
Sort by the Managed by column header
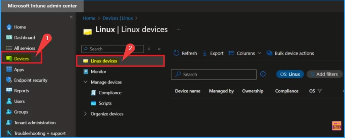[x=221, y=91]
